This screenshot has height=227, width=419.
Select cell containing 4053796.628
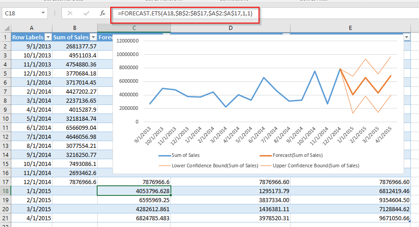tap(134, 191)
